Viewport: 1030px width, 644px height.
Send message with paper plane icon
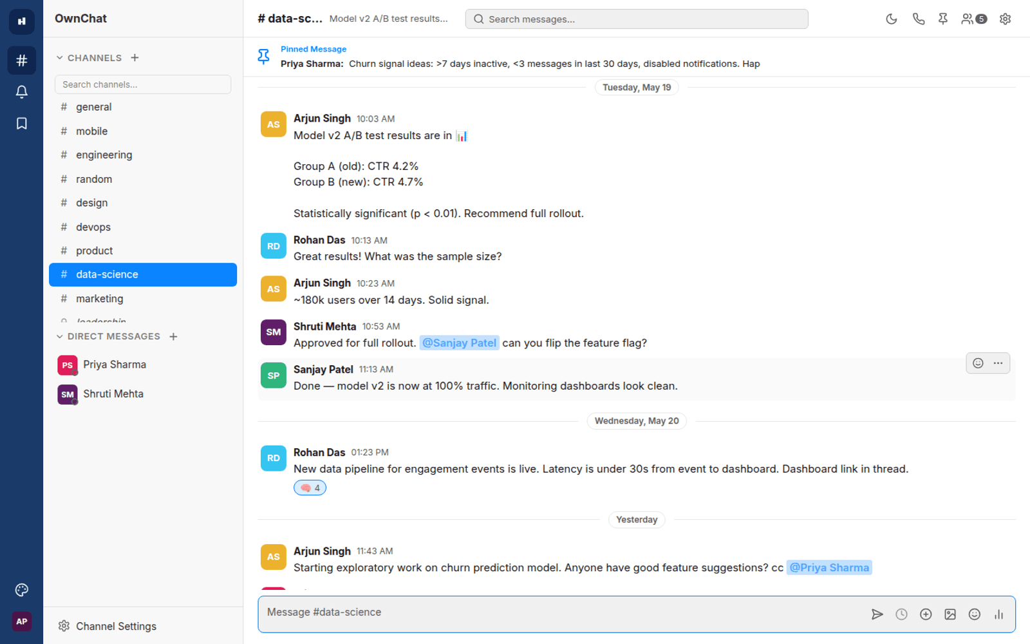pos(877,614)
